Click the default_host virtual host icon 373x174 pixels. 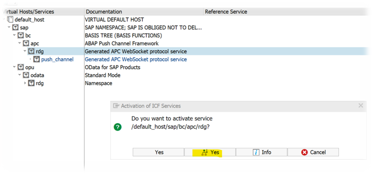(10, 20)
